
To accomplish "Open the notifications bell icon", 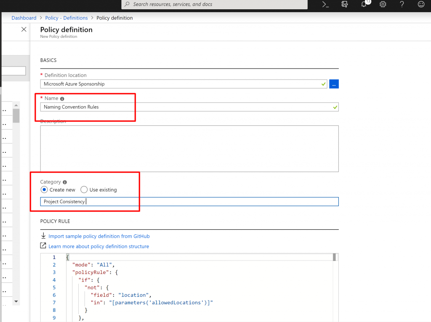I will (364, 4).
